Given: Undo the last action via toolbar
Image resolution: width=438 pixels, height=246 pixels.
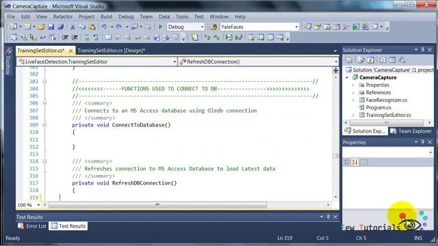Looking at the screenshot, I should click(x=104, y=27).
